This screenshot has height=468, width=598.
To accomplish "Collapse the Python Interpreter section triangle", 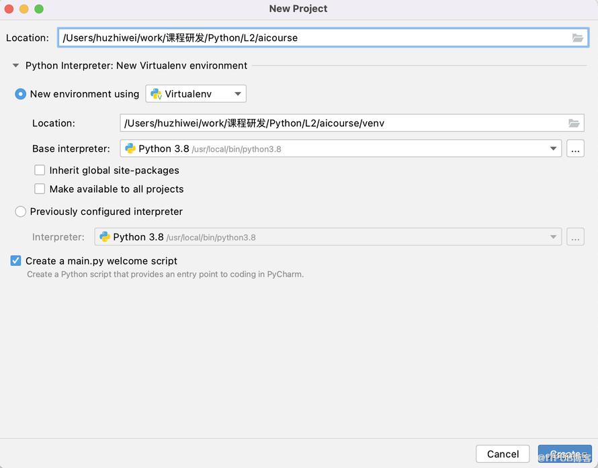I will [15, 66].
